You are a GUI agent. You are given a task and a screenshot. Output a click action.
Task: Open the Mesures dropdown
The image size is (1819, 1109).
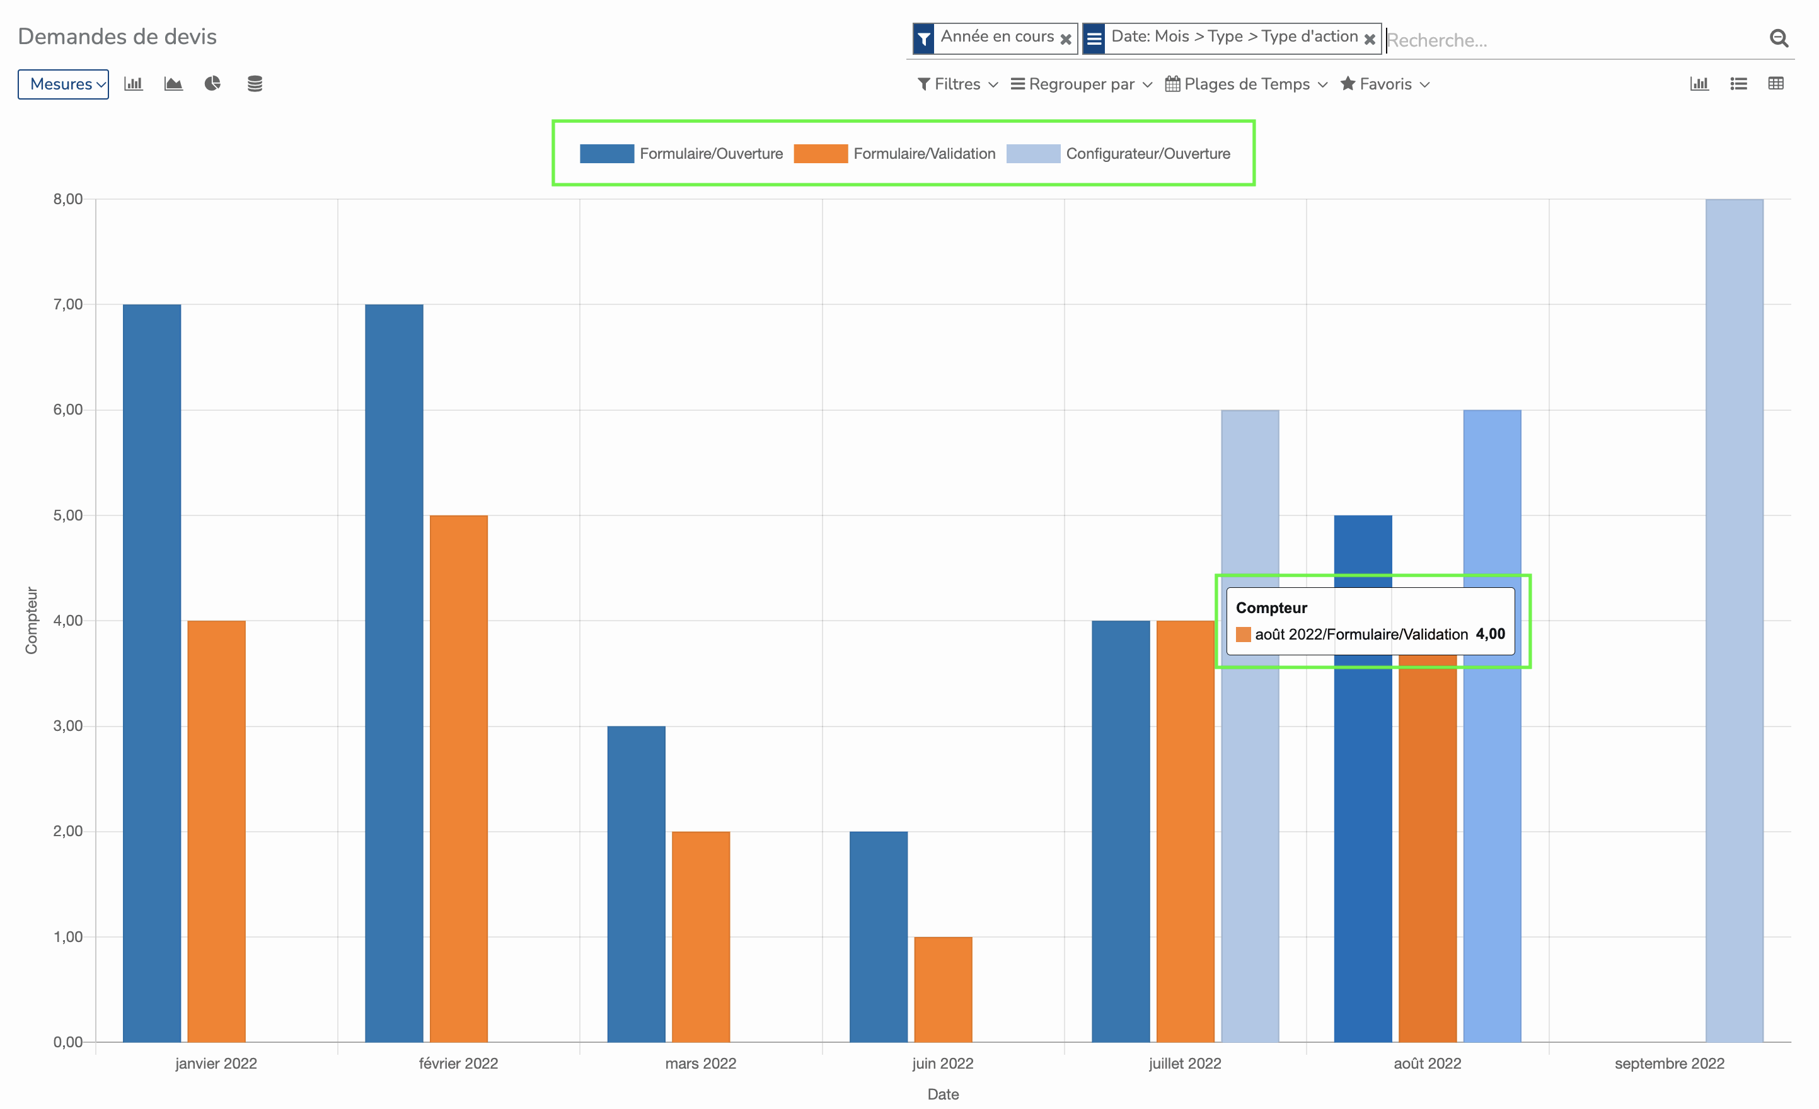click(x=64, y=84)
